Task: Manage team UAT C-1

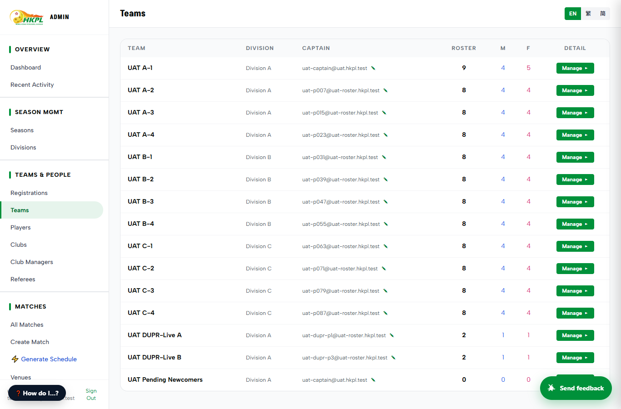Action: [x=575, y=246]
